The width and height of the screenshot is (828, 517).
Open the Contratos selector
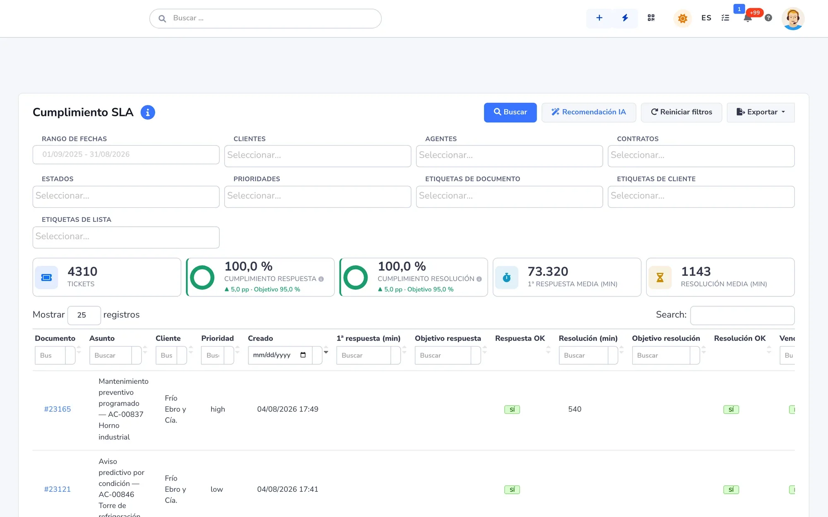click(701, 156)
